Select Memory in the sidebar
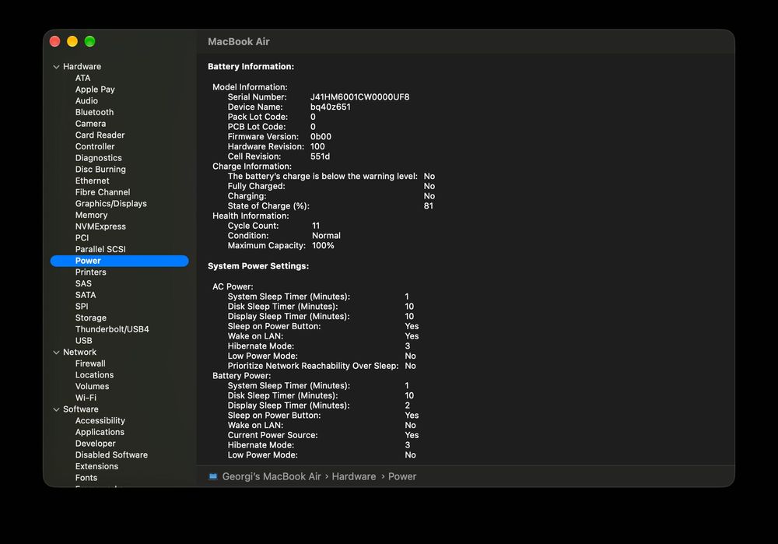Screen dimensions: 778x544 point(91,215)
